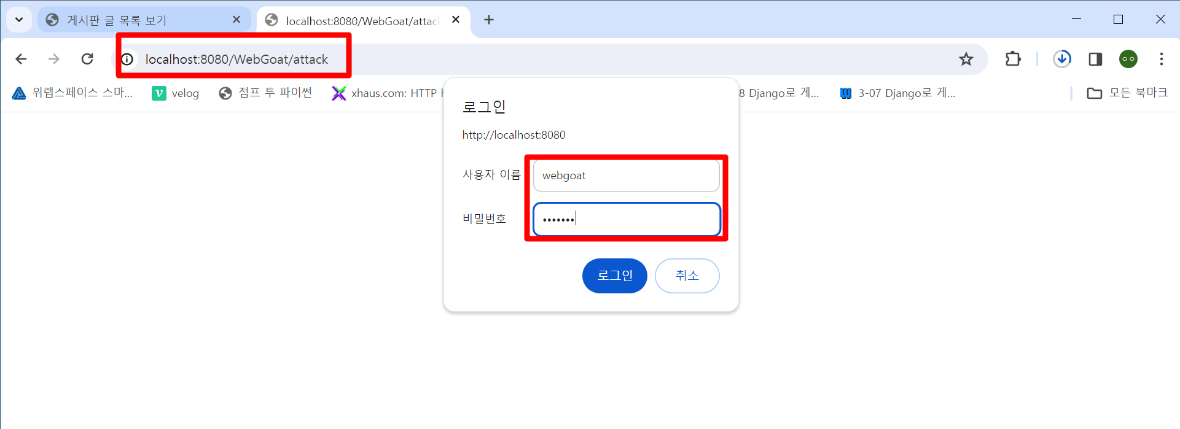
Task: Add a new tab with plus button
Action: pos(489,20)
